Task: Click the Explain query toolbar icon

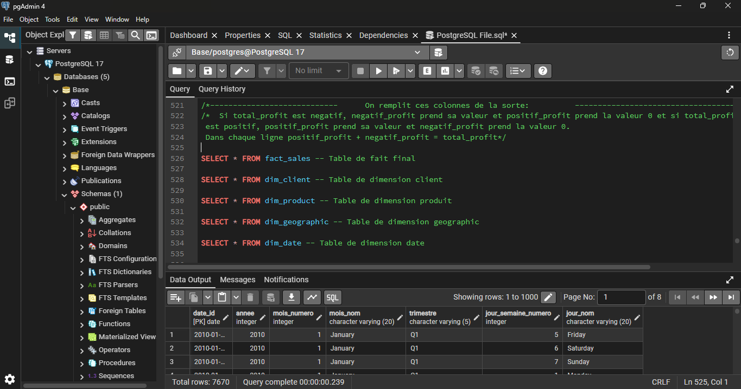Action: [427, 71]
